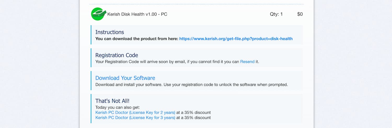The image size is (392, 128).
Task: Open the Download Your Software heading link
Action: [125, 78]
